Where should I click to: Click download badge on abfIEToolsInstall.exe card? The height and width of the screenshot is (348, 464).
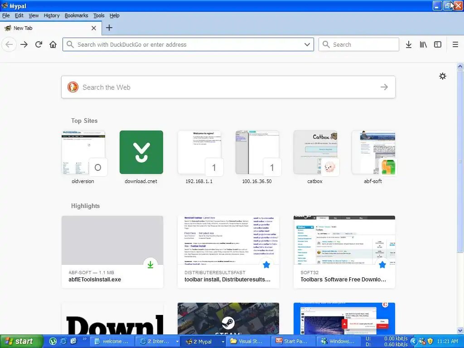point(150,265)
